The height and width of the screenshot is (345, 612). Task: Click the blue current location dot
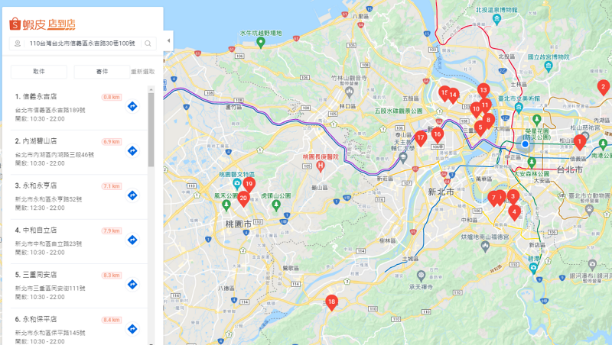coord(525,144)
